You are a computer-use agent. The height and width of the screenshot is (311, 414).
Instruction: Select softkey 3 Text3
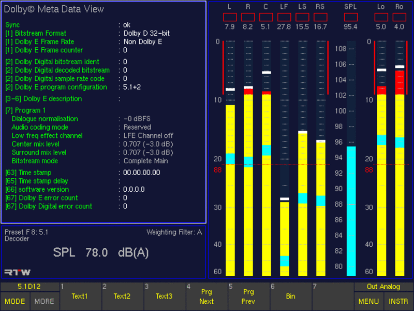pyautogui.click(x=165, y=296)
